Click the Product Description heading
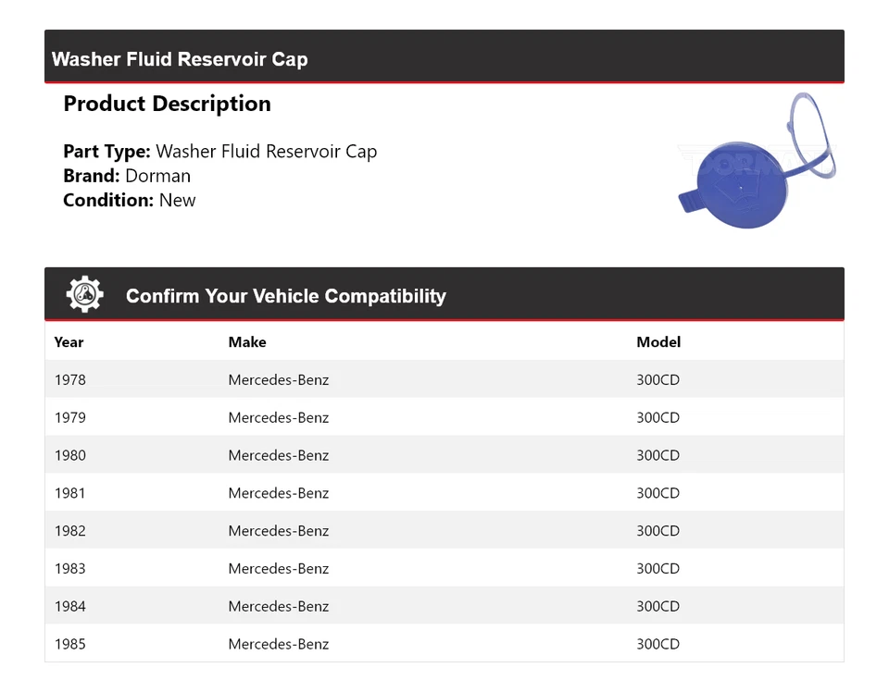The height and width of the screenshot is (692, 889). pos(168,104)
